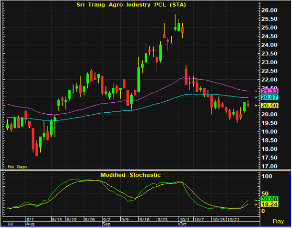Click the 17.00 price axis label
This screenshot has height=228, width=292.
tap(270, 166)
